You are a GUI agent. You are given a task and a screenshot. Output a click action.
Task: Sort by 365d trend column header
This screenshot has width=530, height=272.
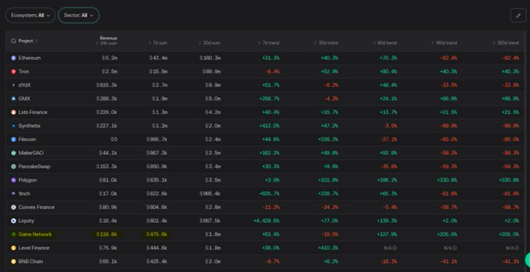tap(505, 43)
